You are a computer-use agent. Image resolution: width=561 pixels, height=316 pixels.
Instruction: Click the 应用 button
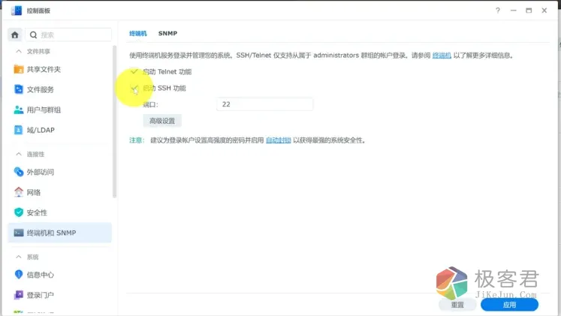pyautogui.click(x=509, y=305)
